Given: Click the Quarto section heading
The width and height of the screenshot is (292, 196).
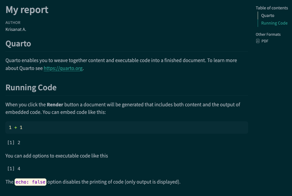Looking at the screenshot, I should coord(18,44).
